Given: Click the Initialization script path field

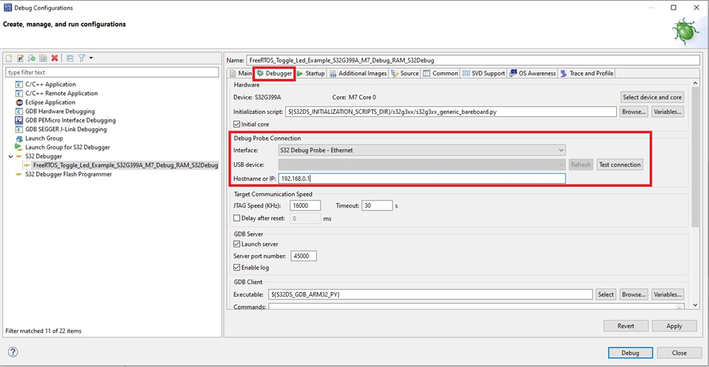Looking at the screenshot, I should 450,112.
